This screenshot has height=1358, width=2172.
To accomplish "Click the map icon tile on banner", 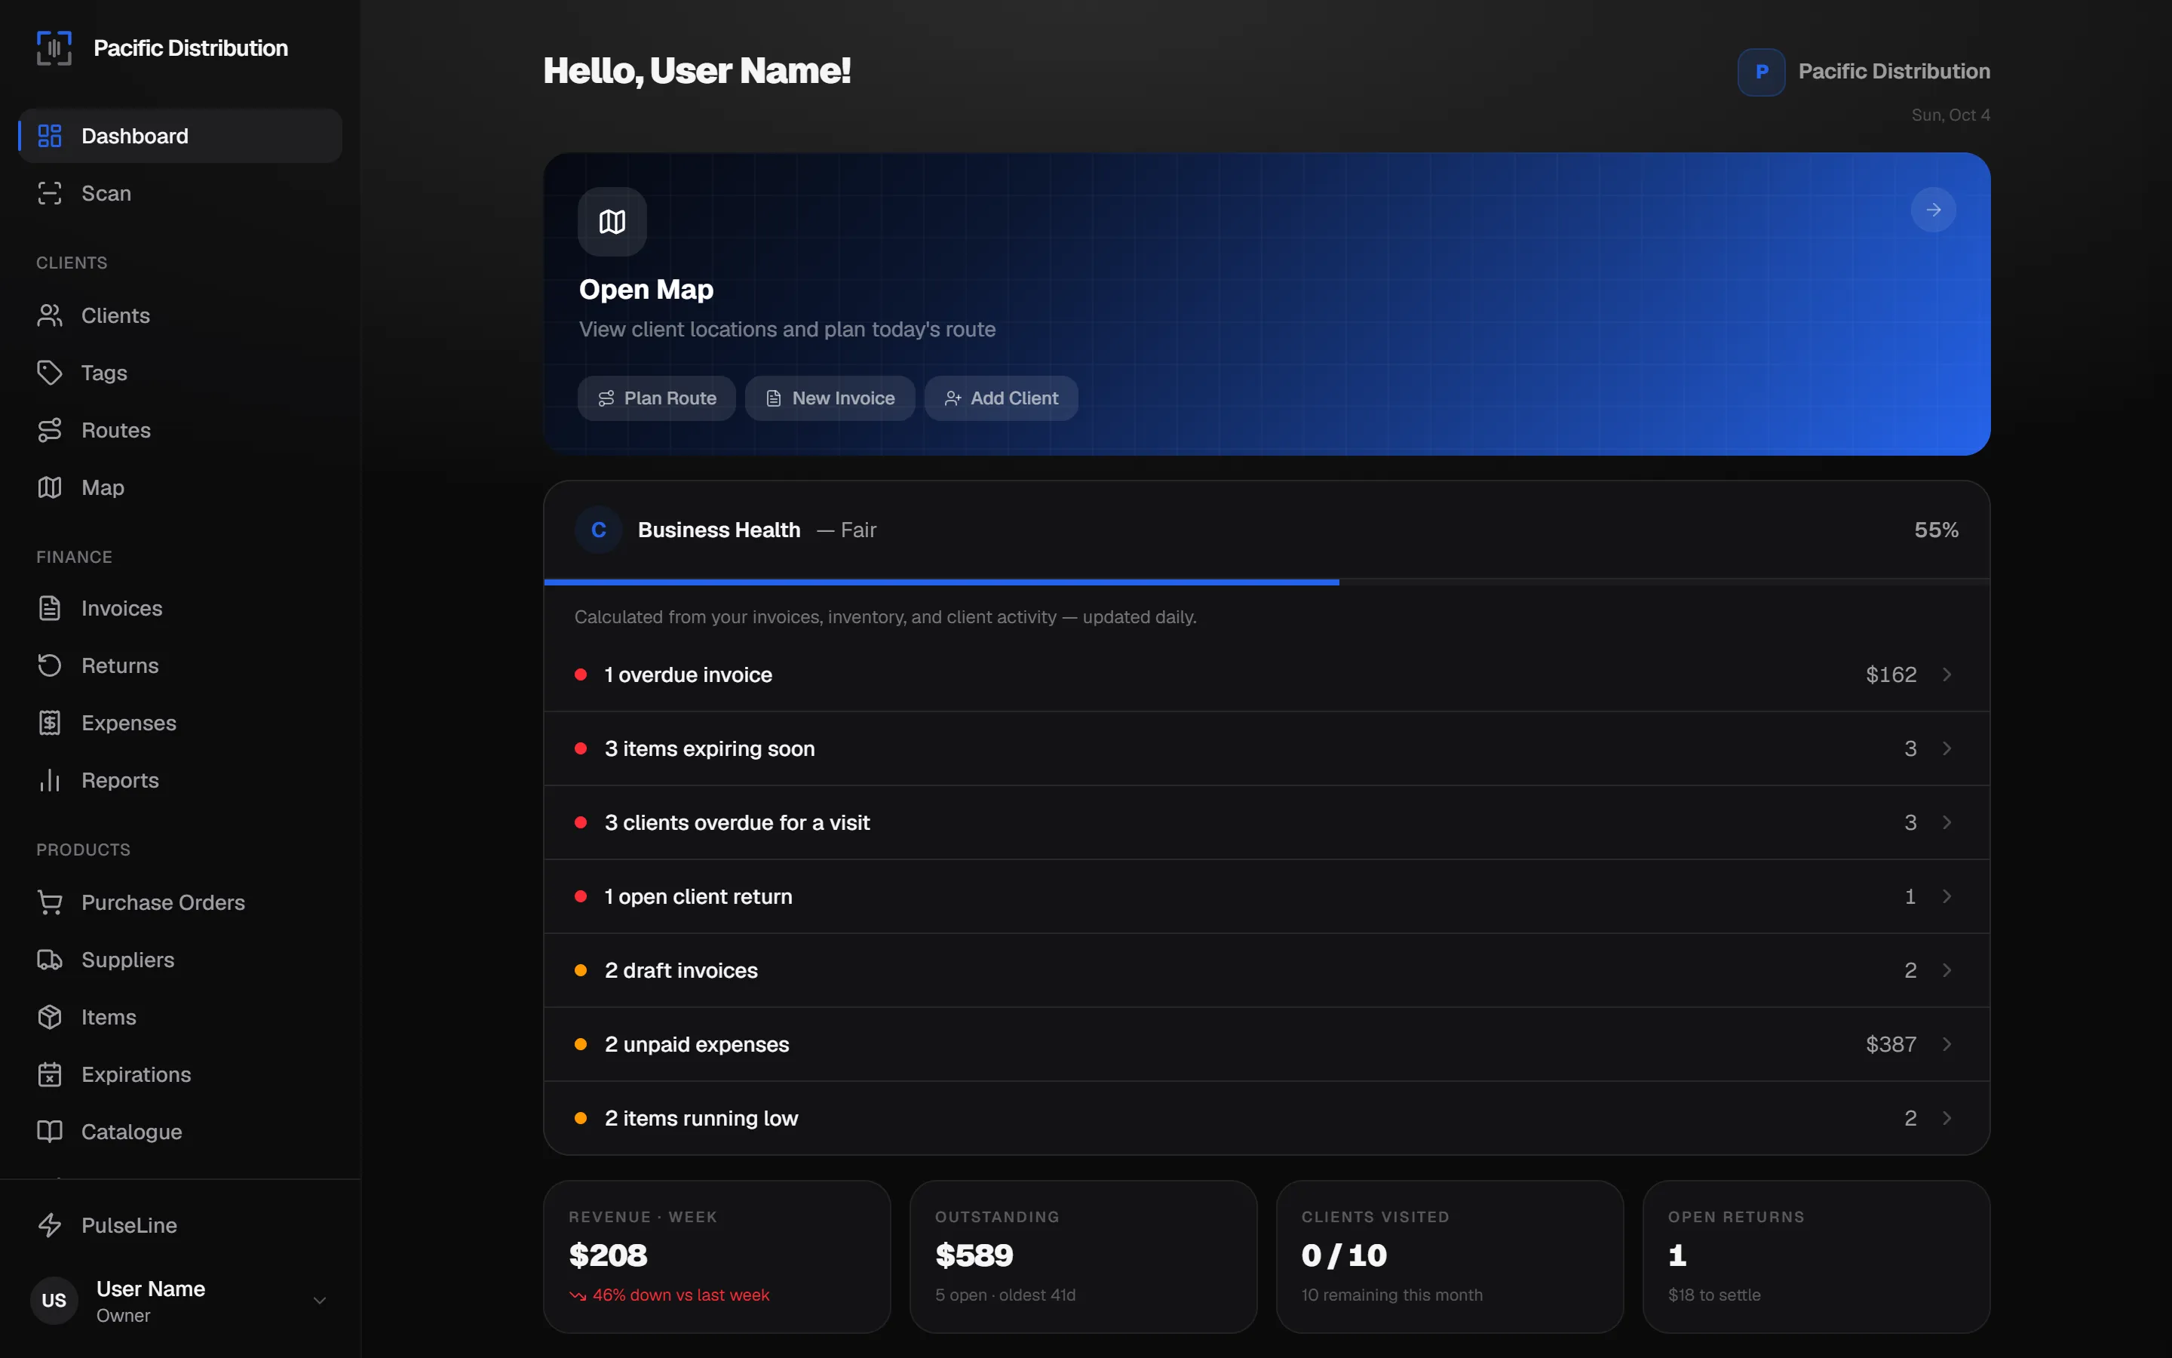I will (x=612, y=222).
